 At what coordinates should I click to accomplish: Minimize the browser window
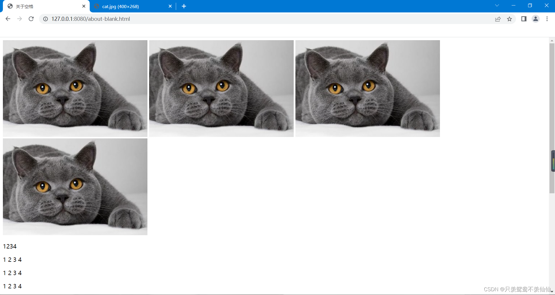513,5
